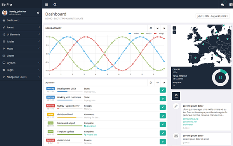Edit the Development UI Kit row
The height and width of the screenshot is (146, 233).
click(x=163, y=90)
